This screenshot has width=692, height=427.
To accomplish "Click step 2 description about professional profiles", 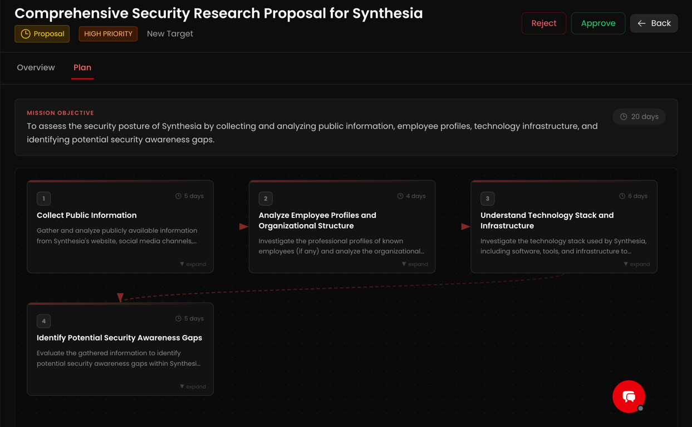I will tap(341, 246).
